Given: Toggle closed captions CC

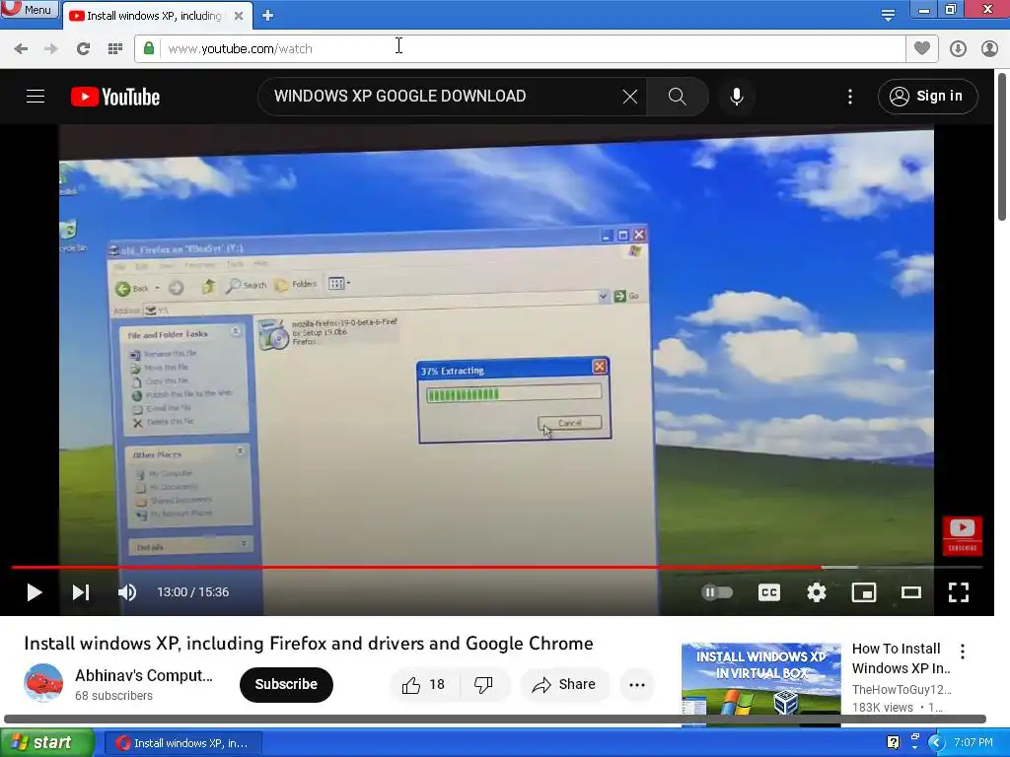Looking at the screenshot, I should point(769,592).
